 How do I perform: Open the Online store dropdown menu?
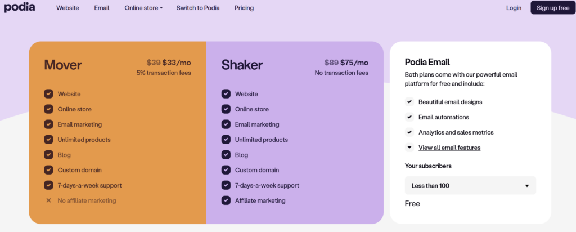pos(143,8)
